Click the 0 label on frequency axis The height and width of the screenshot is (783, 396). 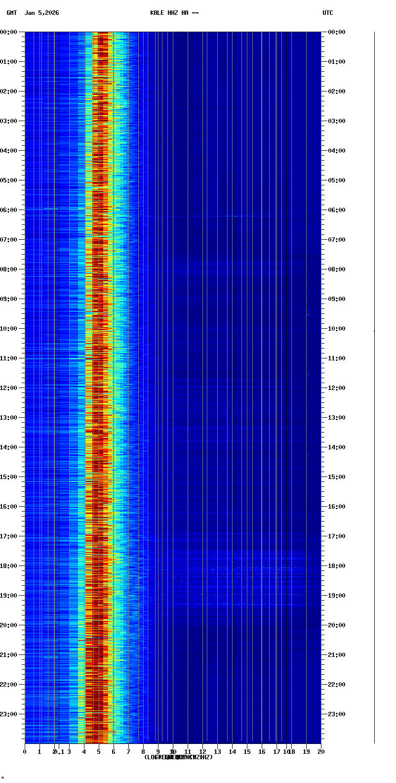tap(25, 752)
